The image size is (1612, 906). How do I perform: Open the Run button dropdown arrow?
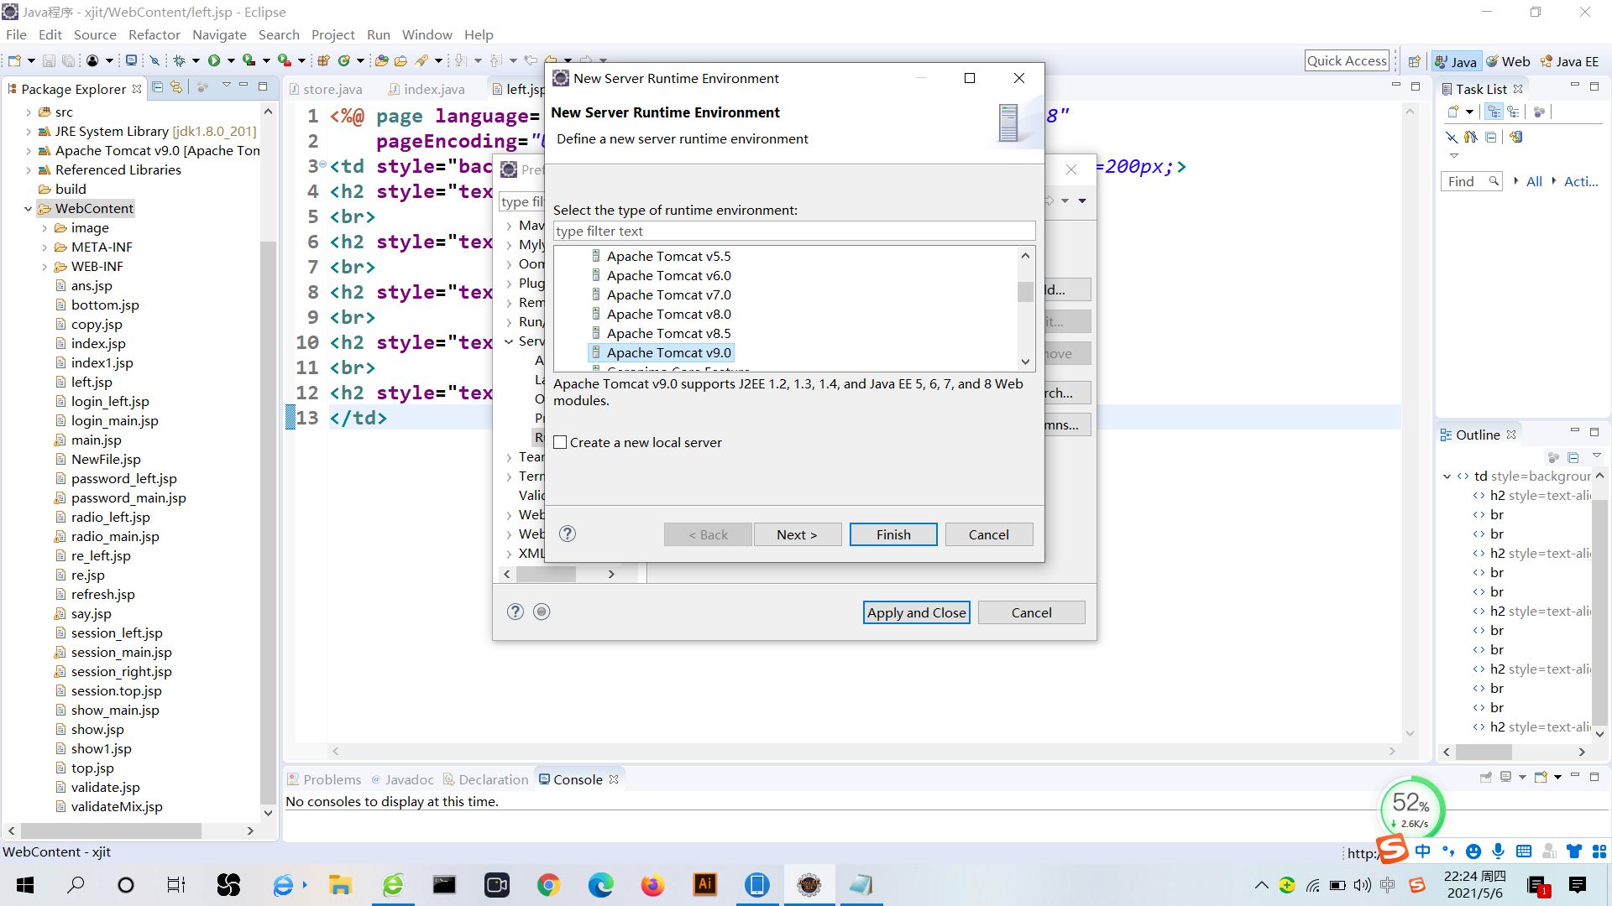point(230,60)
